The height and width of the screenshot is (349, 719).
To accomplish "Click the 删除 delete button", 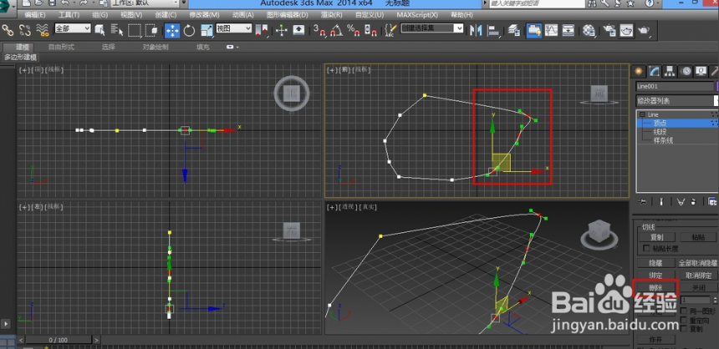I will (x=655, y=287).
